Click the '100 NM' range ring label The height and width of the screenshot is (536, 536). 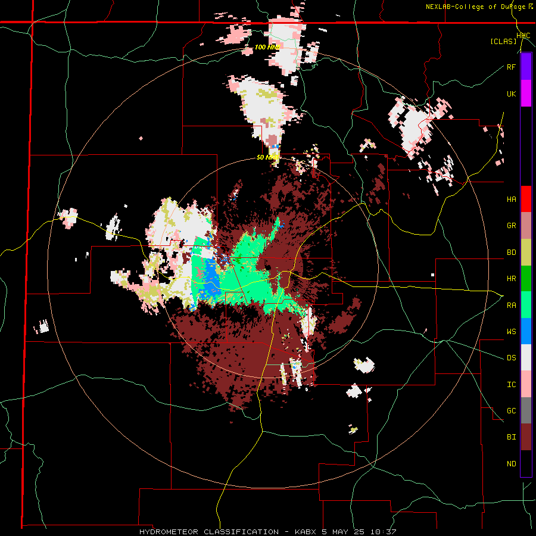coord(267,47)
